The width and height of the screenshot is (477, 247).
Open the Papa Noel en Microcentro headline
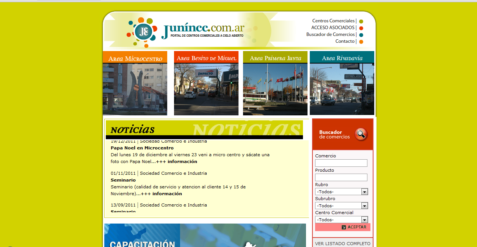coord(142,148)
